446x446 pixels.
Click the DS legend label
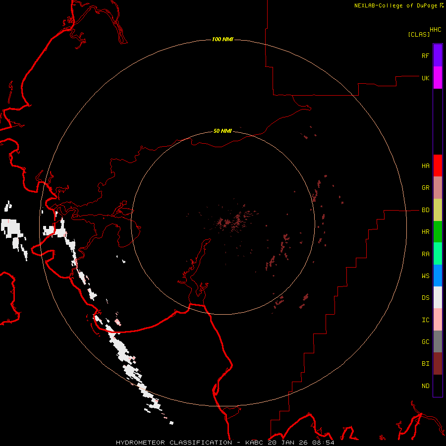pyautogui.click(x=425, y=298)
